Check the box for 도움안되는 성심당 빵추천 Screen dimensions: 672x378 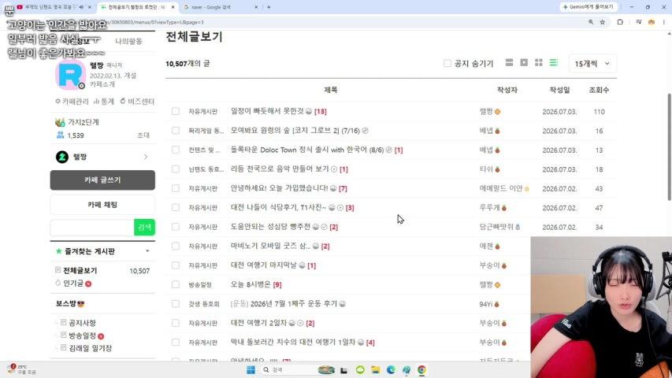(x=175, y=227)
